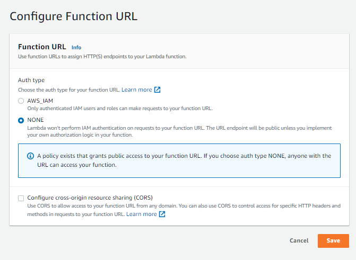Screen dimensions: 356x260
Task: Click the description text under AWS_IAM
Action: (120, 108)
